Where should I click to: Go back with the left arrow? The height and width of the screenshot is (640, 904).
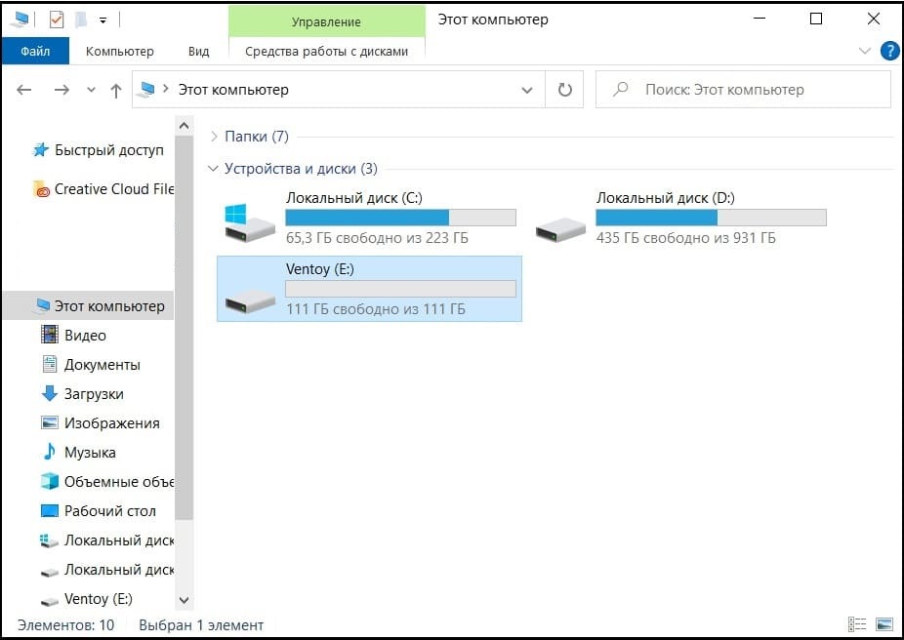coord(24,90)
